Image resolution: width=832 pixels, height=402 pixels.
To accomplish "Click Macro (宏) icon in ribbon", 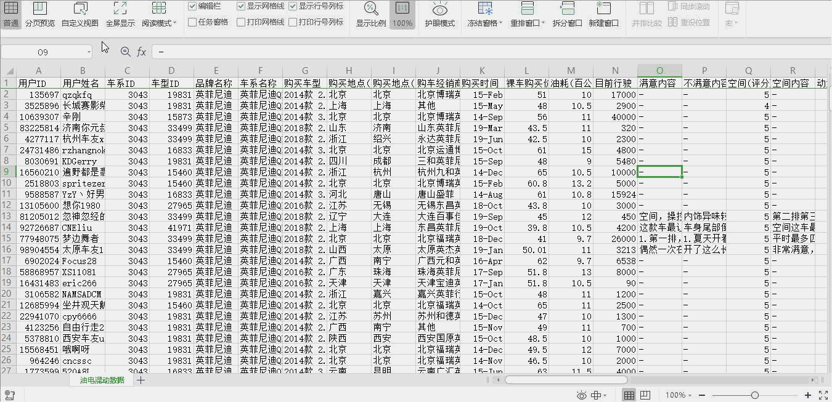I will [x=732, y=9].
